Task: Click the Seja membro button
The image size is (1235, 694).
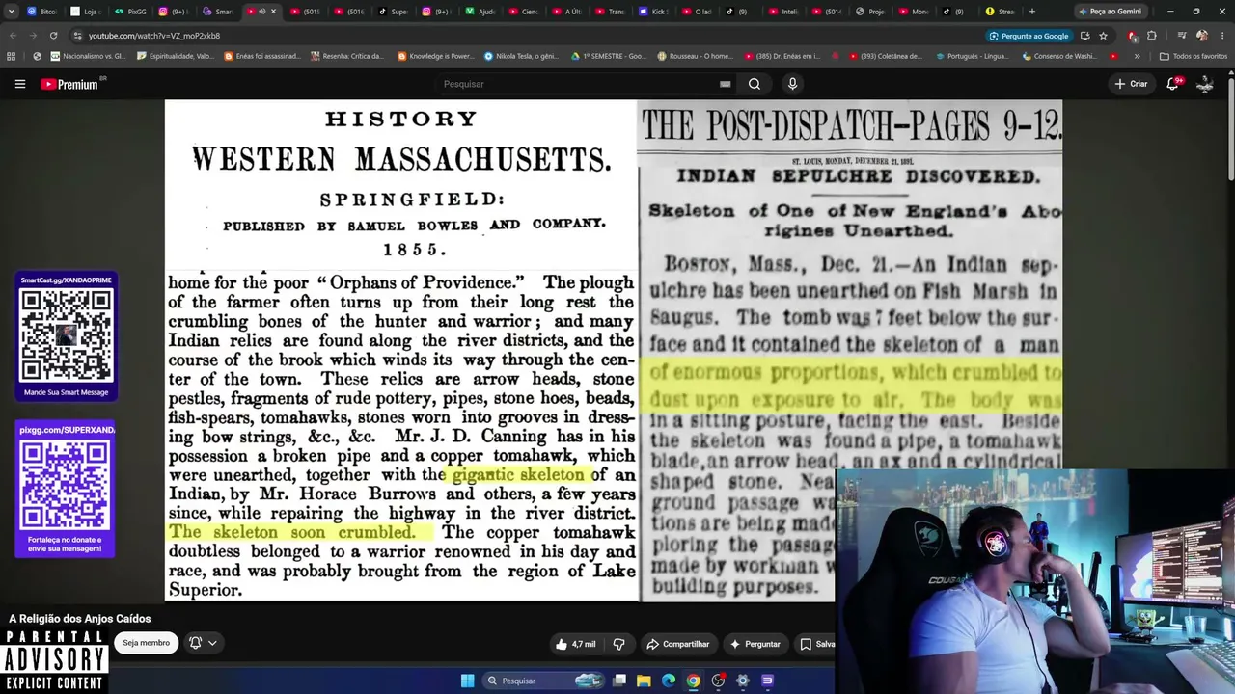Action: tap(146, 643)
